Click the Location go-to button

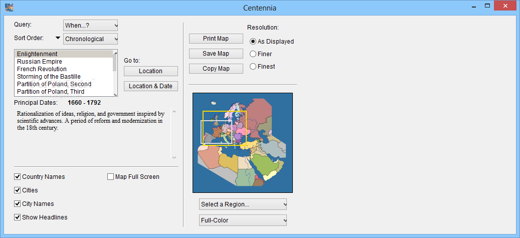pyautogui.click(x=150, y=71)
